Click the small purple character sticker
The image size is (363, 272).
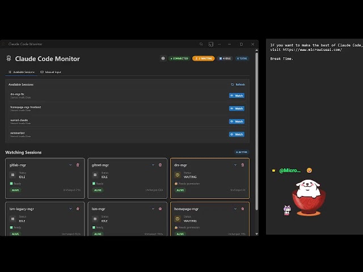click(x=287, y=210)
